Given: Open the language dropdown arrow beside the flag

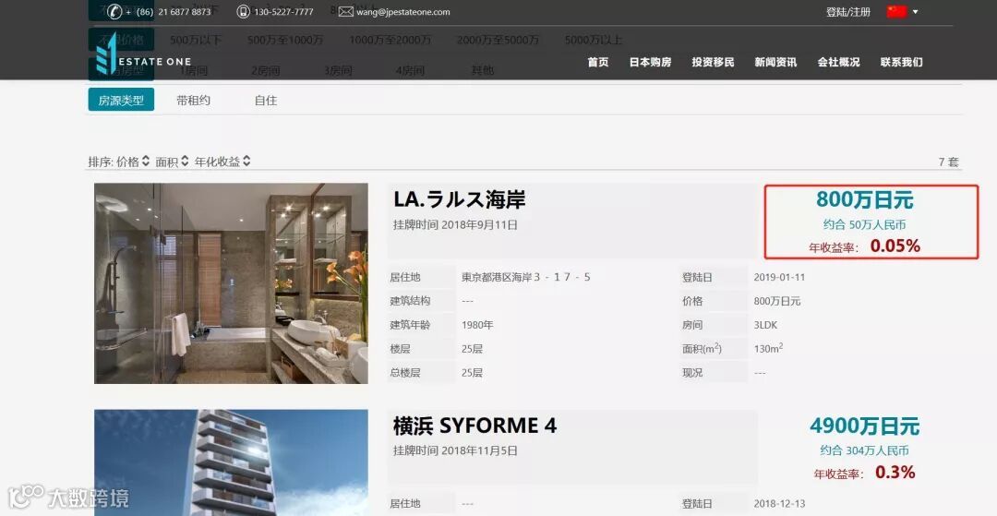Looking at the screenshot, I should (x=916, y=11).
